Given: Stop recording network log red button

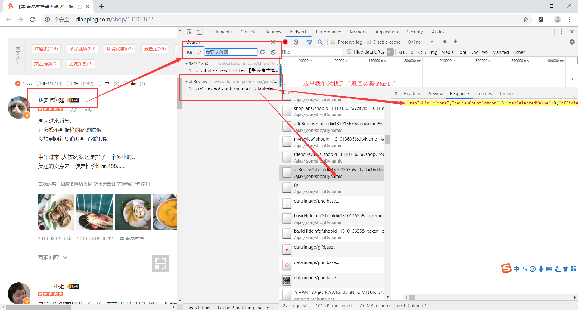Looking at the screenshot, I should [285, 42].
